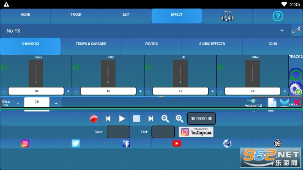Image resolution: width=303 pixels, height=170 pixels.
Task: Click the Filter value field
Action: [x=253, y=91]
